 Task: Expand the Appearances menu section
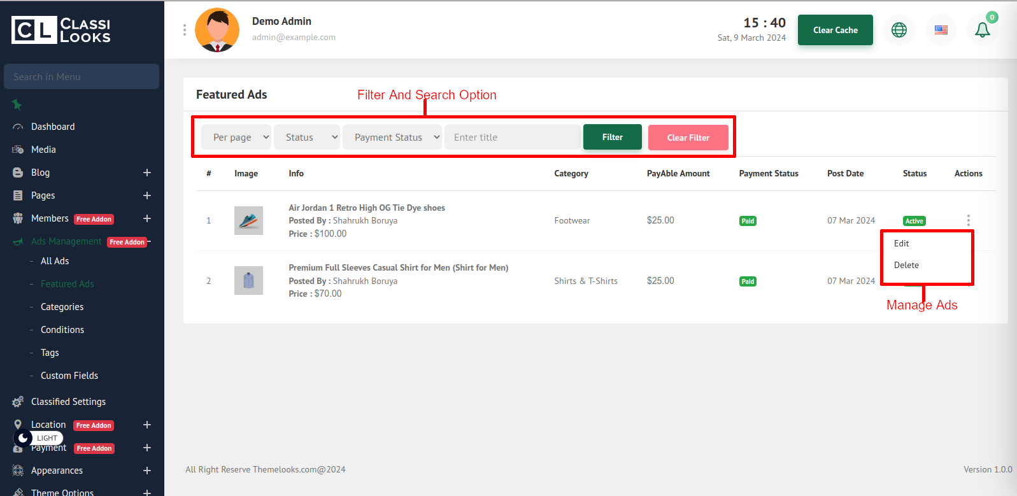(147, 471)
